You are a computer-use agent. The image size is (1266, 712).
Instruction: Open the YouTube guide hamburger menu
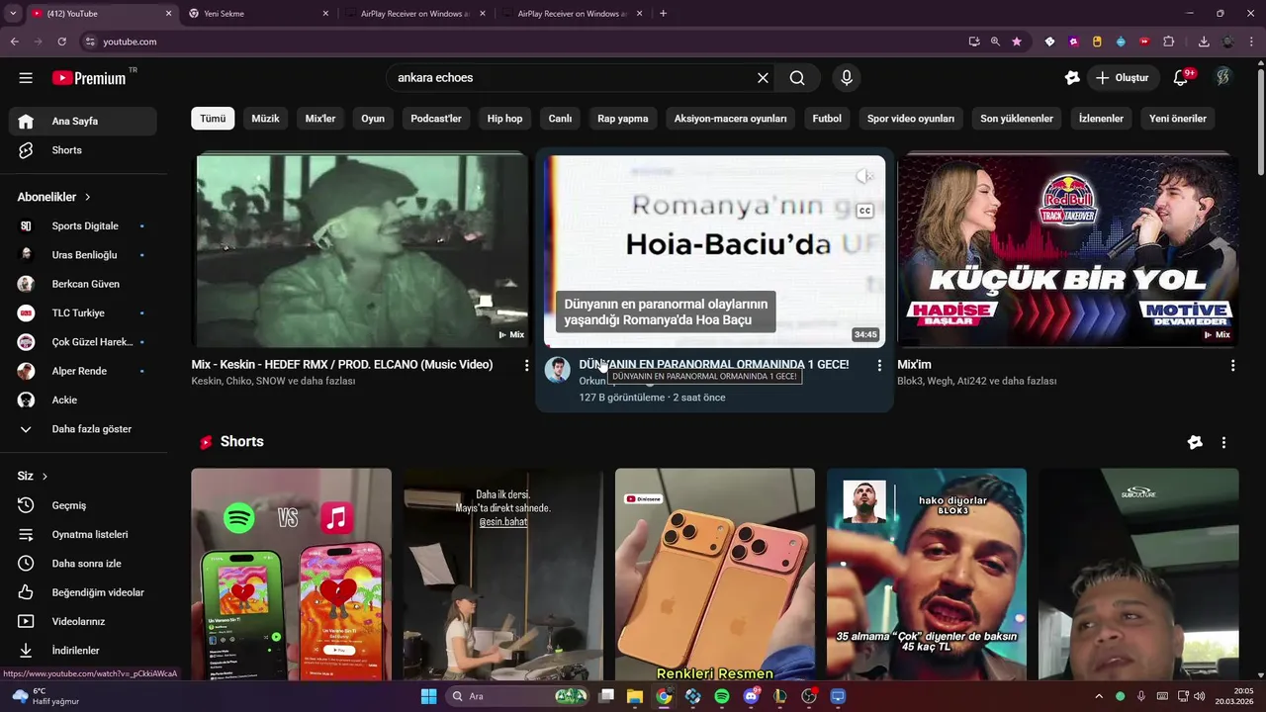(26, 78)
